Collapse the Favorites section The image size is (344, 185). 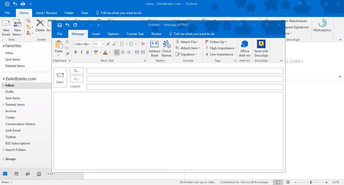[3, 46]
